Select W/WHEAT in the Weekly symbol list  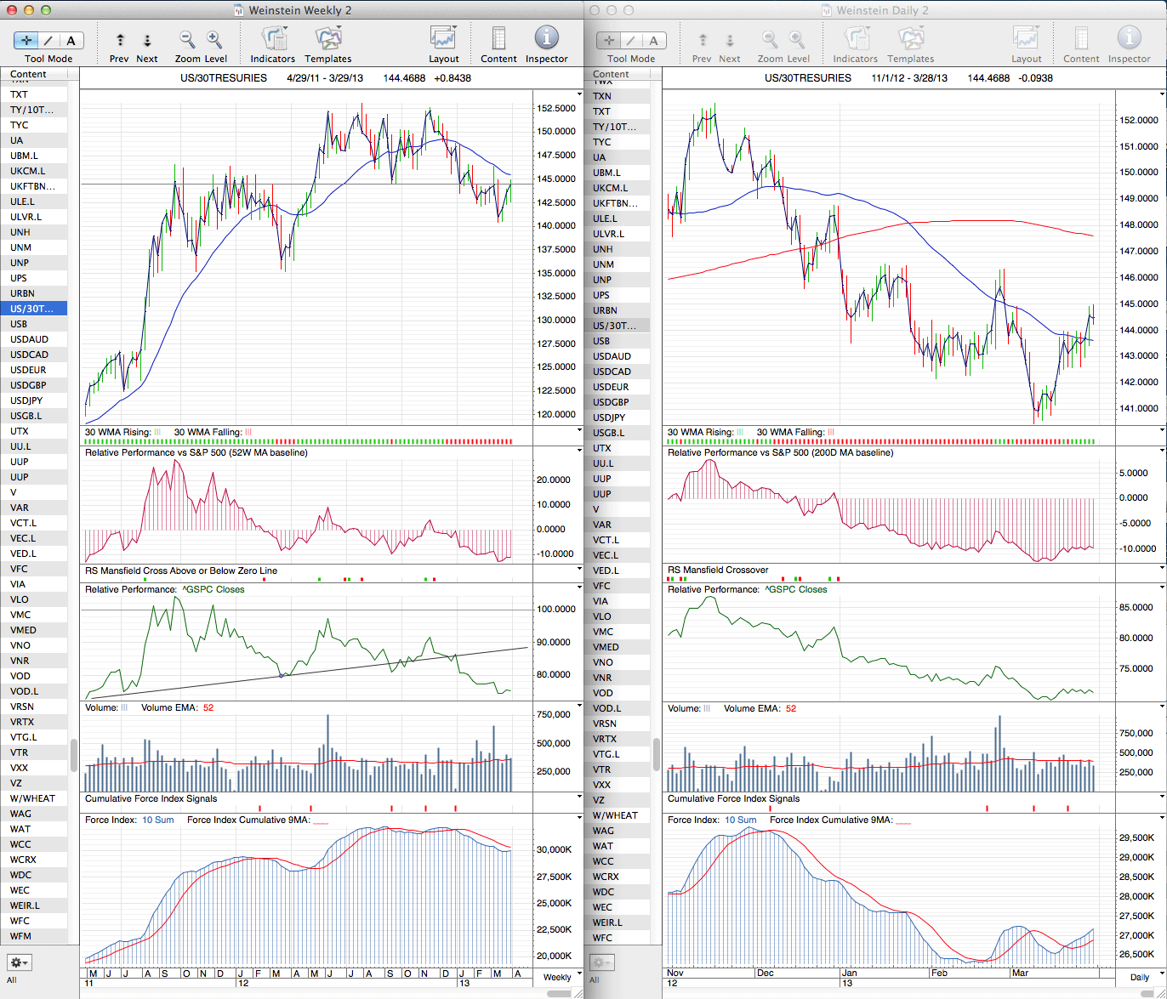click(x=32, y=798)
